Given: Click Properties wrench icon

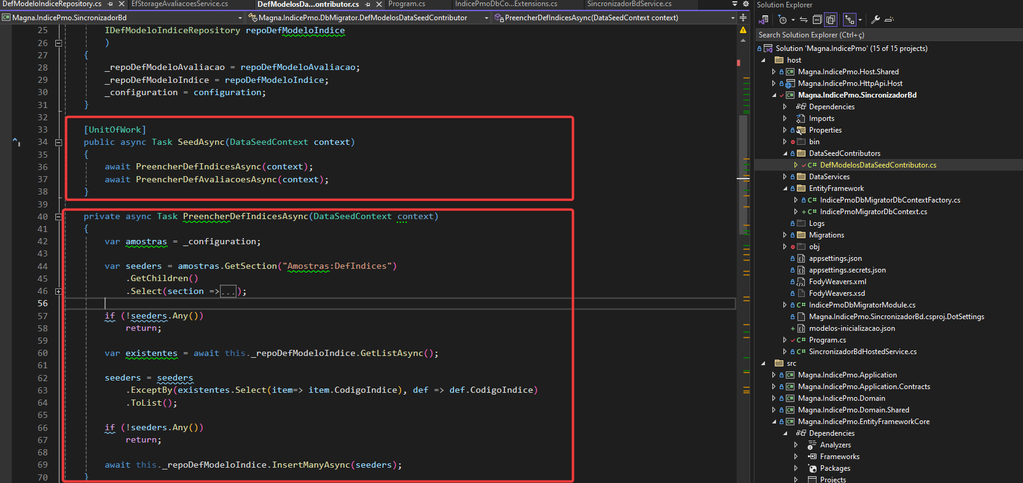Looking at the screenshot, I should tap(876, 20).
